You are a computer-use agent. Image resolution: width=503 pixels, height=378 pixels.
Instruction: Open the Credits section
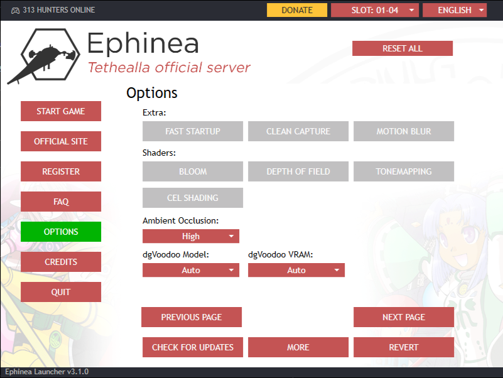point(61,262)
